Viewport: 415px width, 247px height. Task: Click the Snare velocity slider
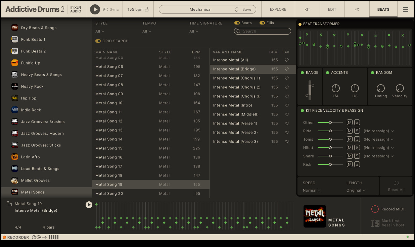tap(330, 156)
